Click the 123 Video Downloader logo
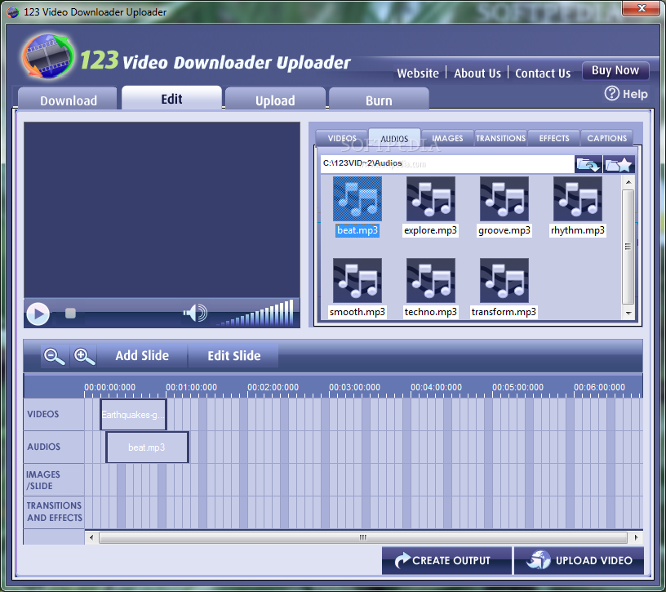The height and width of the screenshot is (592, 666). [48, 56]
